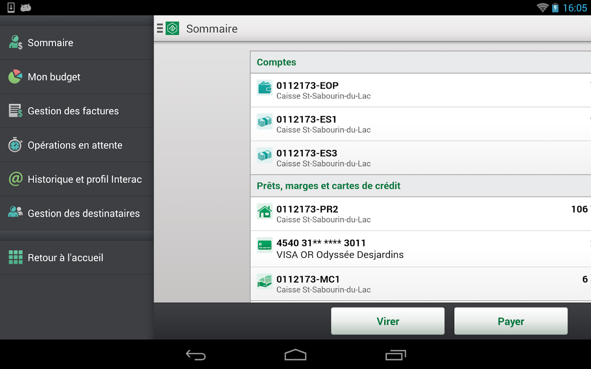Viewport: 591px width, 369px height.
Task: Open Historique et profil Interac entry
Action: click(77, 179)
